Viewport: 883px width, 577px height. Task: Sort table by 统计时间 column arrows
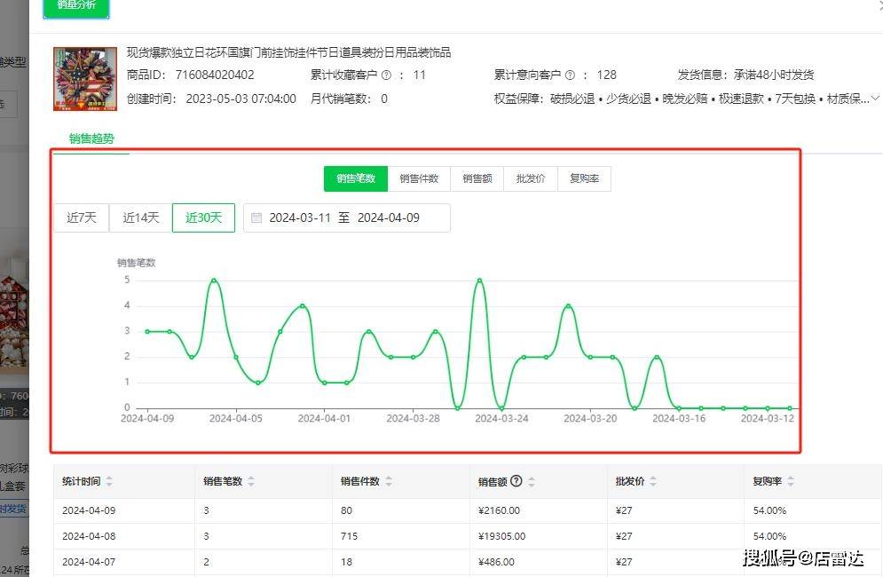109,481
